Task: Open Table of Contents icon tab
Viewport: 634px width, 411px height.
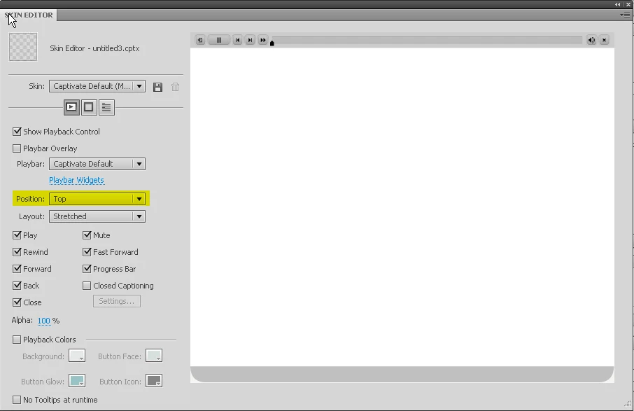Action: coord(106,107)
